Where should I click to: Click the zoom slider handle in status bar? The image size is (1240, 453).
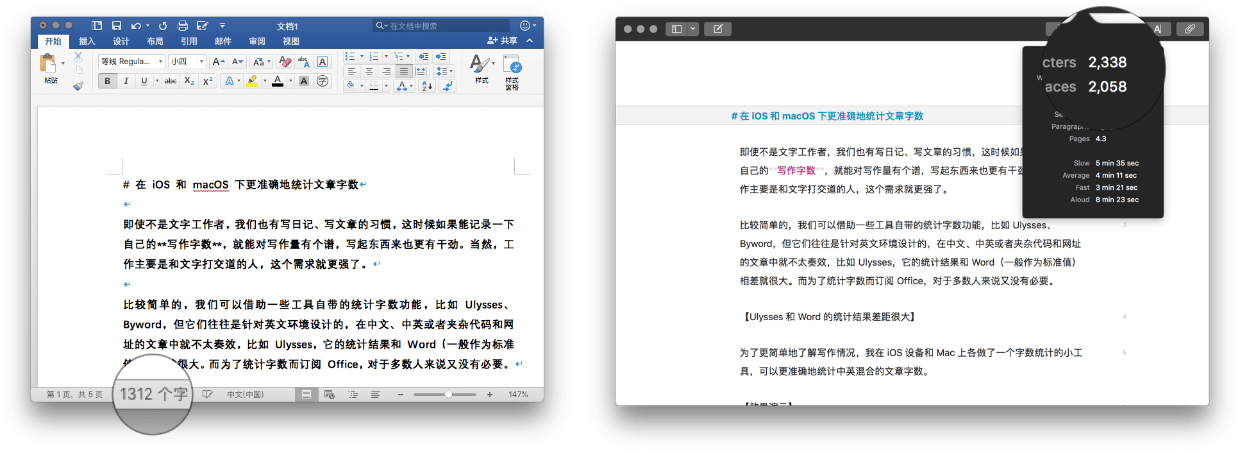[448, 395]
